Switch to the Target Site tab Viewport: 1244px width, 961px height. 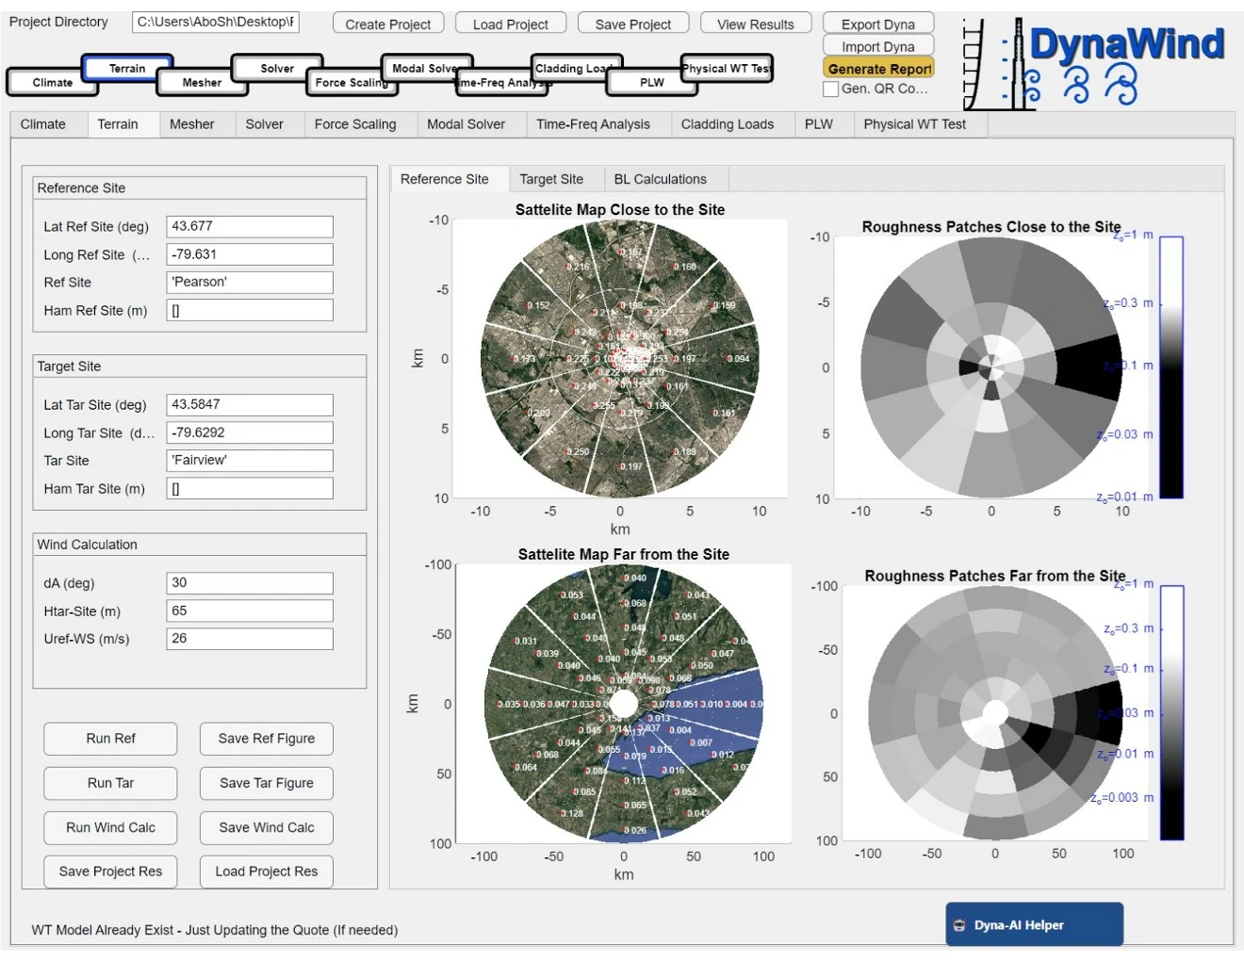[x=550, y=178]
